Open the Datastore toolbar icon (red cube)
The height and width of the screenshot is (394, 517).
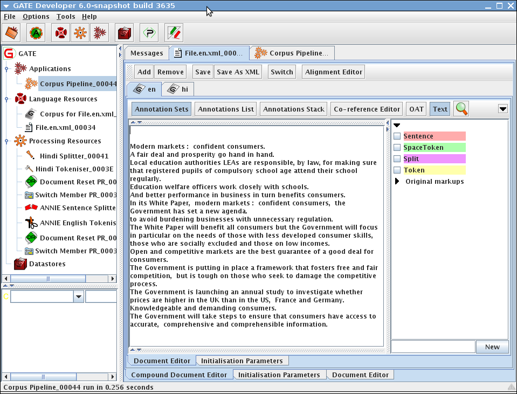[x=125, y=33]
